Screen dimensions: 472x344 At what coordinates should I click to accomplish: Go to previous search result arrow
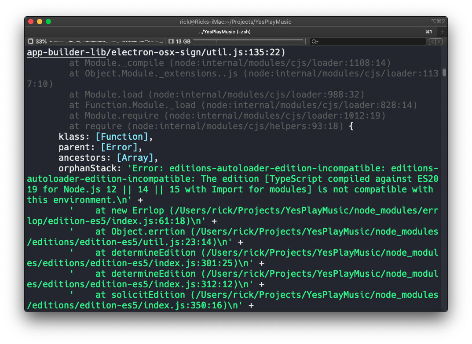click(x=432, y=42)
